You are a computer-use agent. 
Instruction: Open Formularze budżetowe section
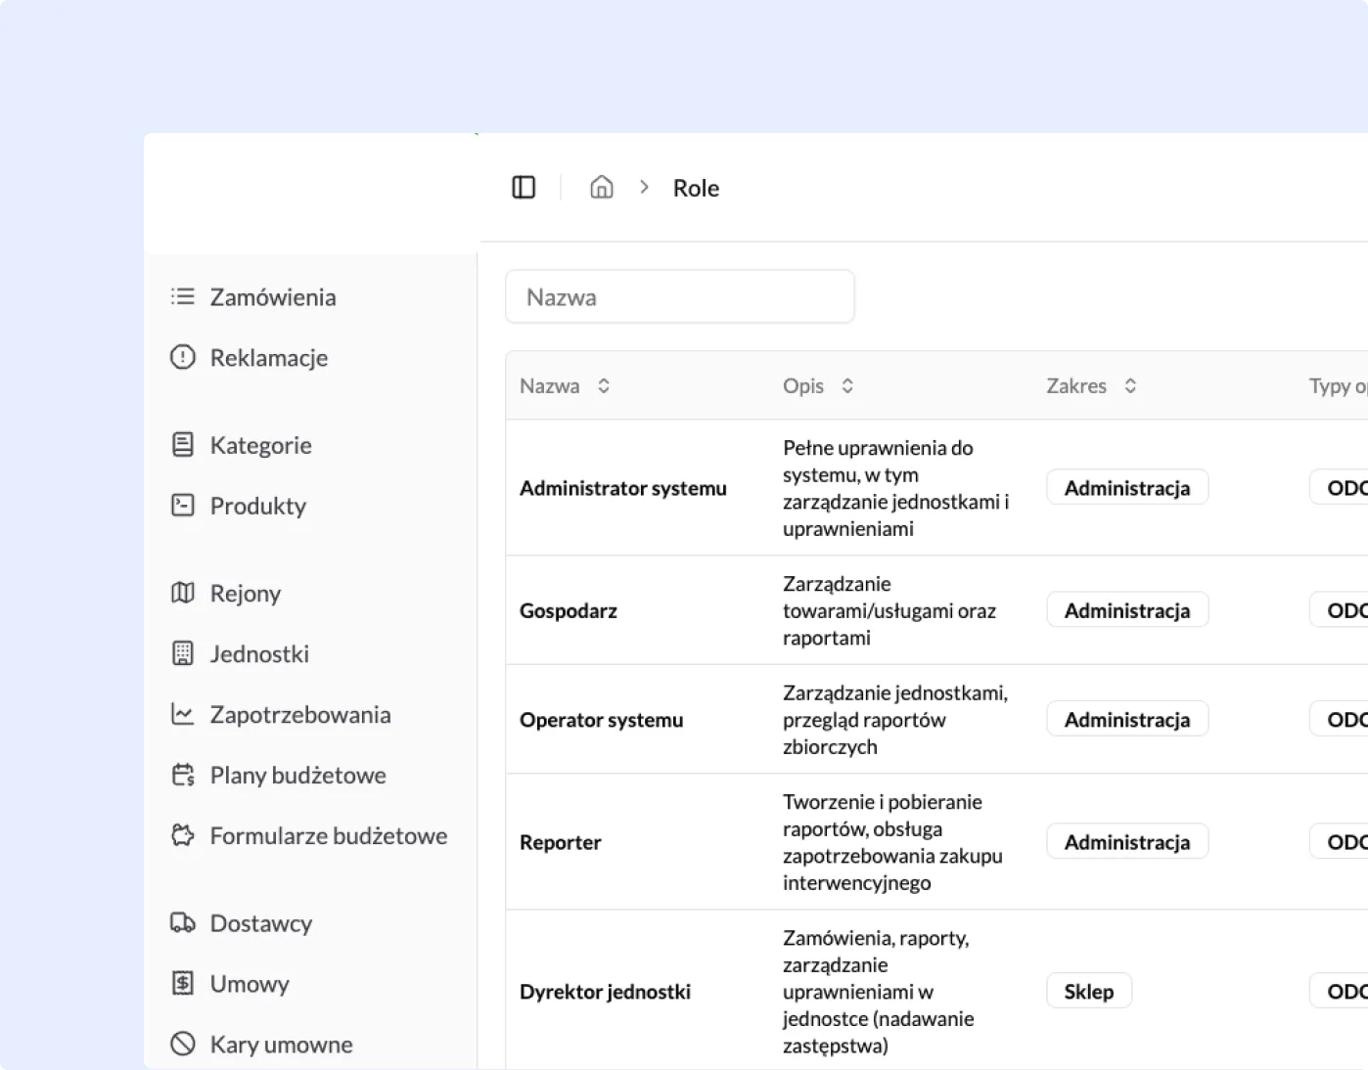click(x=329, y=835)
